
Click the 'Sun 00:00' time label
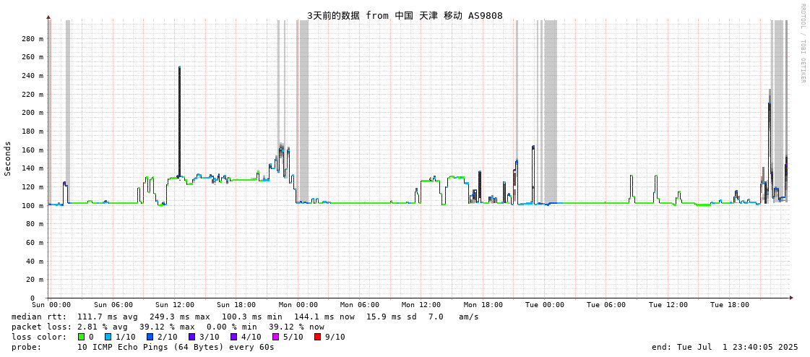[51, 305]
